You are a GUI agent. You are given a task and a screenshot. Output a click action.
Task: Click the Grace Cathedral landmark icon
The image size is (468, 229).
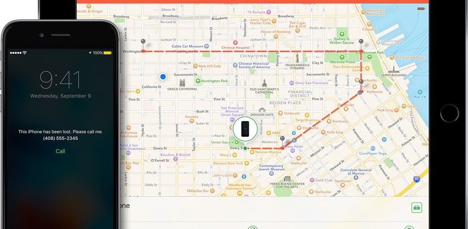(x=183, y=83)
